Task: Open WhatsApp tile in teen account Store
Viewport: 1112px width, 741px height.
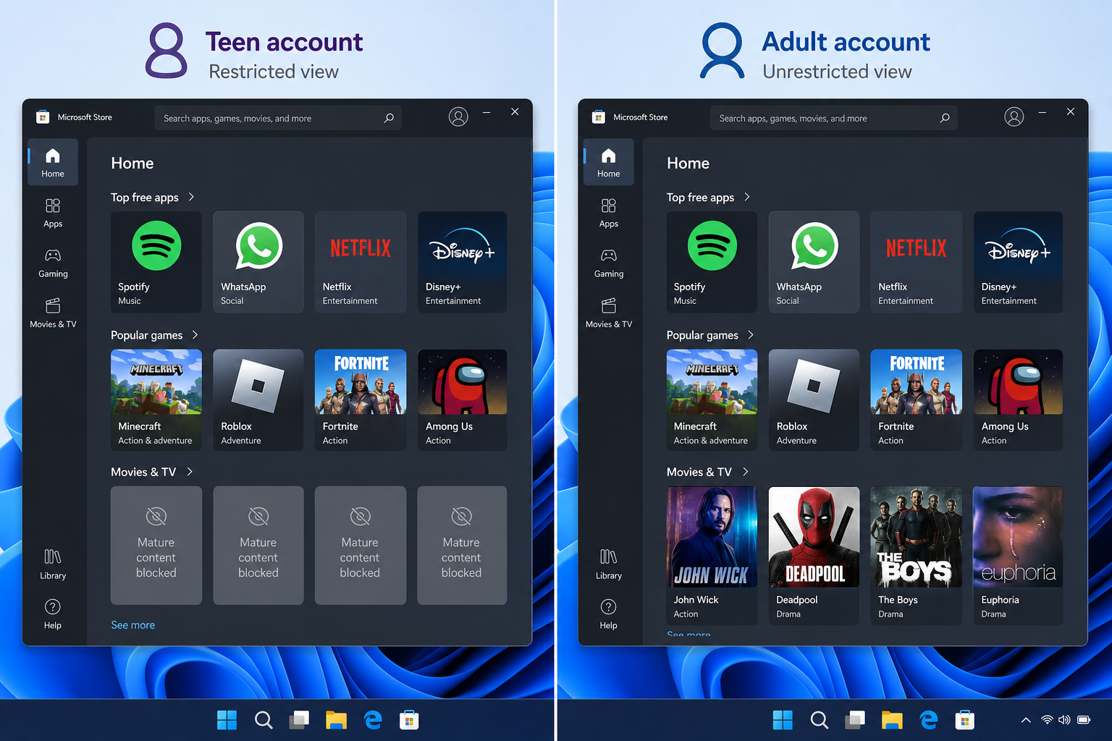Action: click(x=258, y=262)
